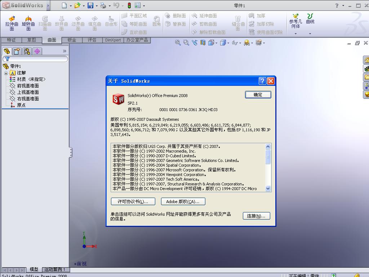Select 前视基准面 in the feature tree
The image size is (369, 277).
(x=24, y=86)
